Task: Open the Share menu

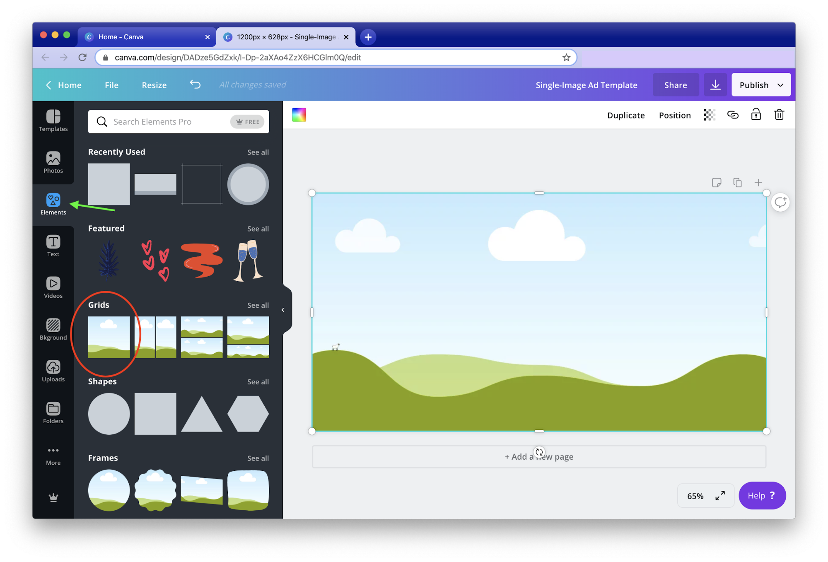Action: [675, 84]
